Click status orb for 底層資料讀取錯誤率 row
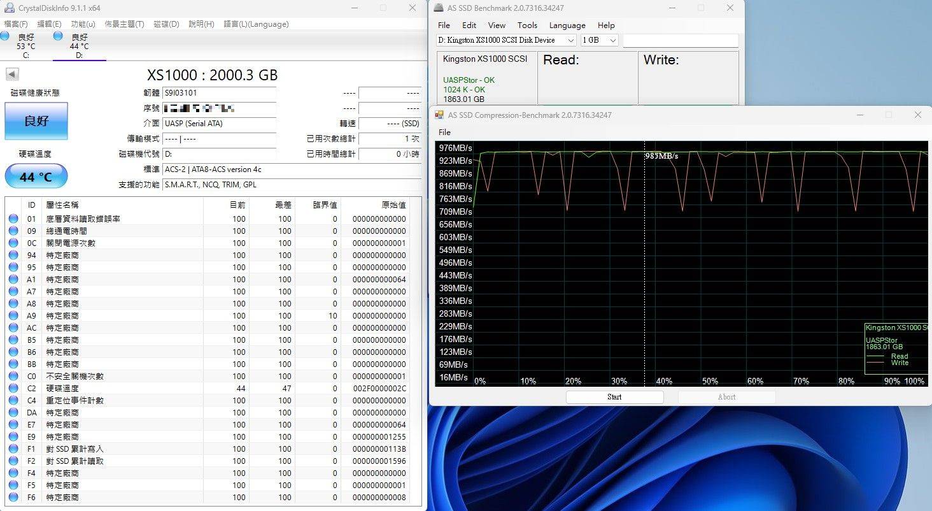The width and height of the screenshot is (932, 511). click(13, 219)
